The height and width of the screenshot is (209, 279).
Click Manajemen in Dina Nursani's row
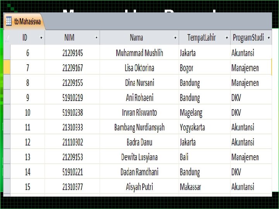pyautogui.click(x=251, y=83)
